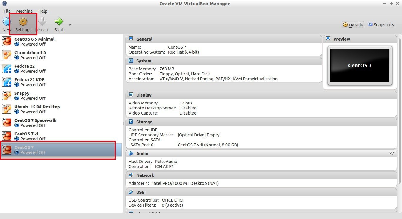Select the Fedora 22 VM icon
The image size is (402, 219).
[x=7, y=69]
